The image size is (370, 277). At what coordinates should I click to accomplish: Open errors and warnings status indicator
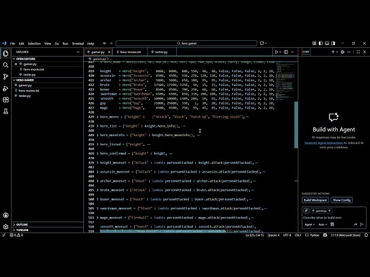tap(16, 235)
